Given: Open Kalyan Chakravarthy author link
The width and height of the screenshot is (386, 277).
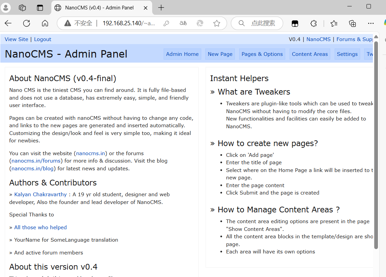Looking at the screenshot, I should (40, 194).
